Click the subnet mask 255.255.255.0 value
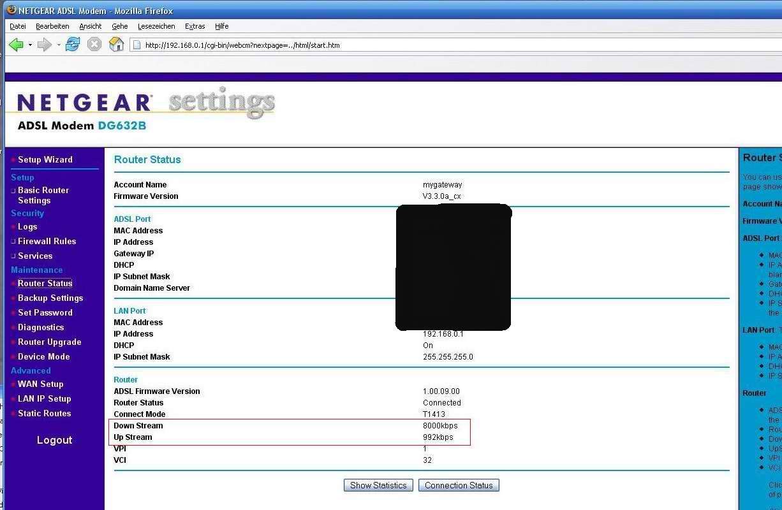 point(448,357)
